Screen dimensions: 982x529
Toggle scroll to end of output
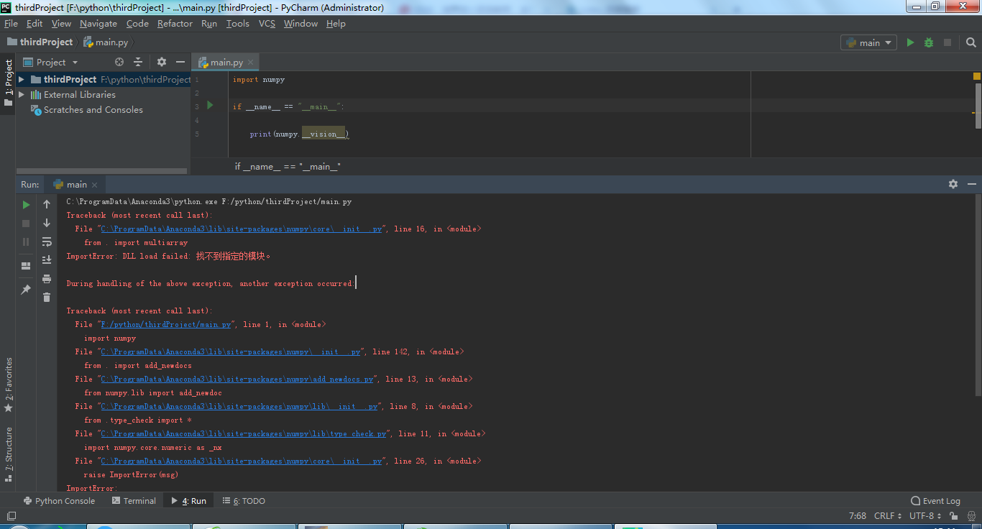coord(47,260)
